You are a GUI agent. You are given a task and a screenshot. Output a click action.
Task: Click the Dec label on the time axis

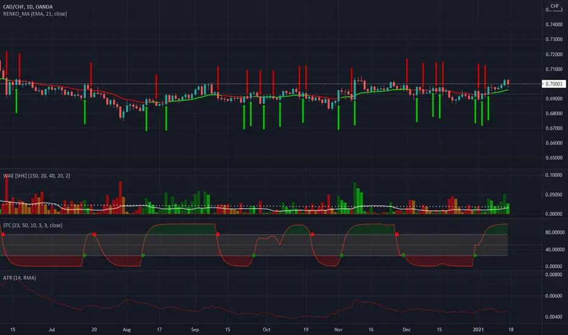406,330
